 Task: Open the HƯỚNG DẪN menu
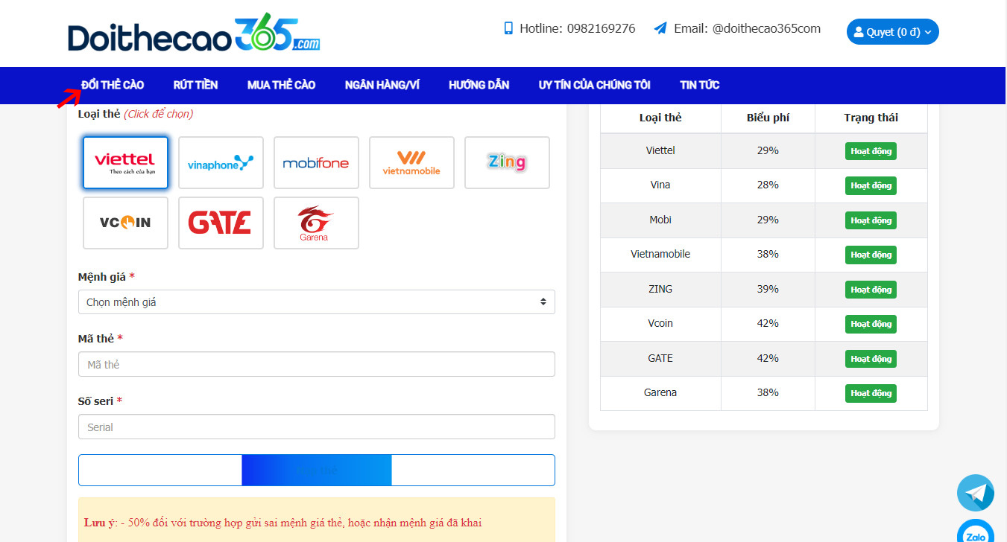479,85
